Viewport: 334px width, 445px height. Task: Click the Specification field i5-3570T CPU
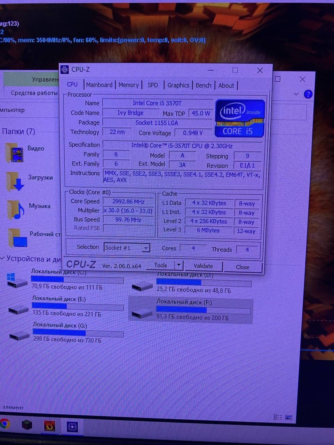(182, 146)
